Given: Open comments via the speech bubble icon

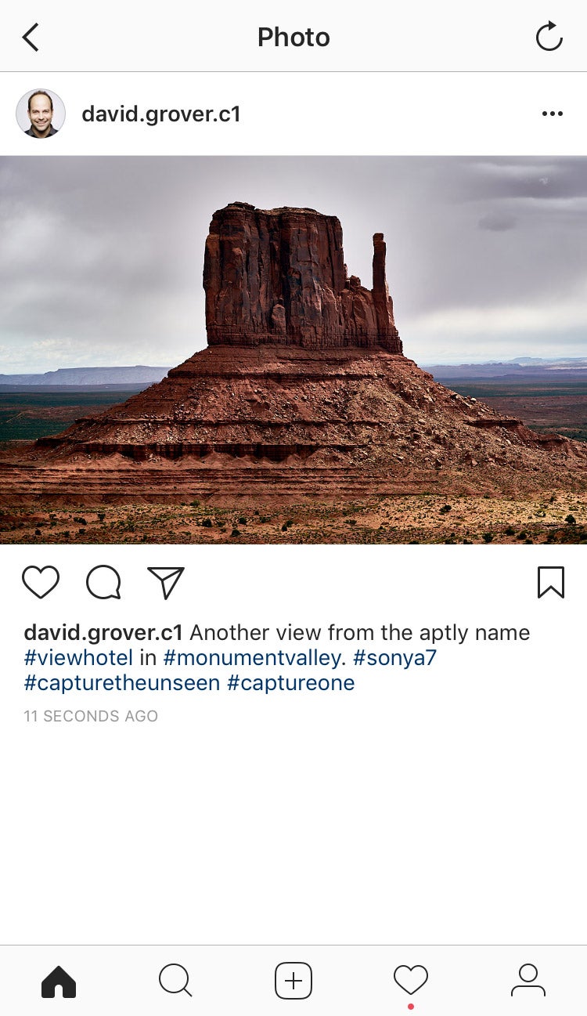Looking at the screenshot, I should [103, 582].
